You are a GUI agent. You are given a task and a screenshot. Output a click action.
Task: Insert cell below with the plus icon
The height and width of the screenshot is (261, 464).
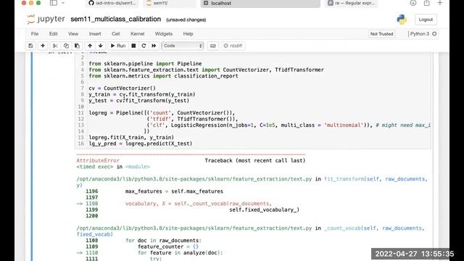click(x=43, y=46)
